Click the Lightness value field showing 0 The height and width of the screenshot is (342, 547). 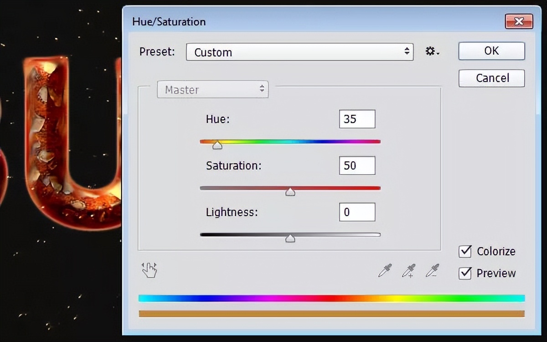[357, 212]
